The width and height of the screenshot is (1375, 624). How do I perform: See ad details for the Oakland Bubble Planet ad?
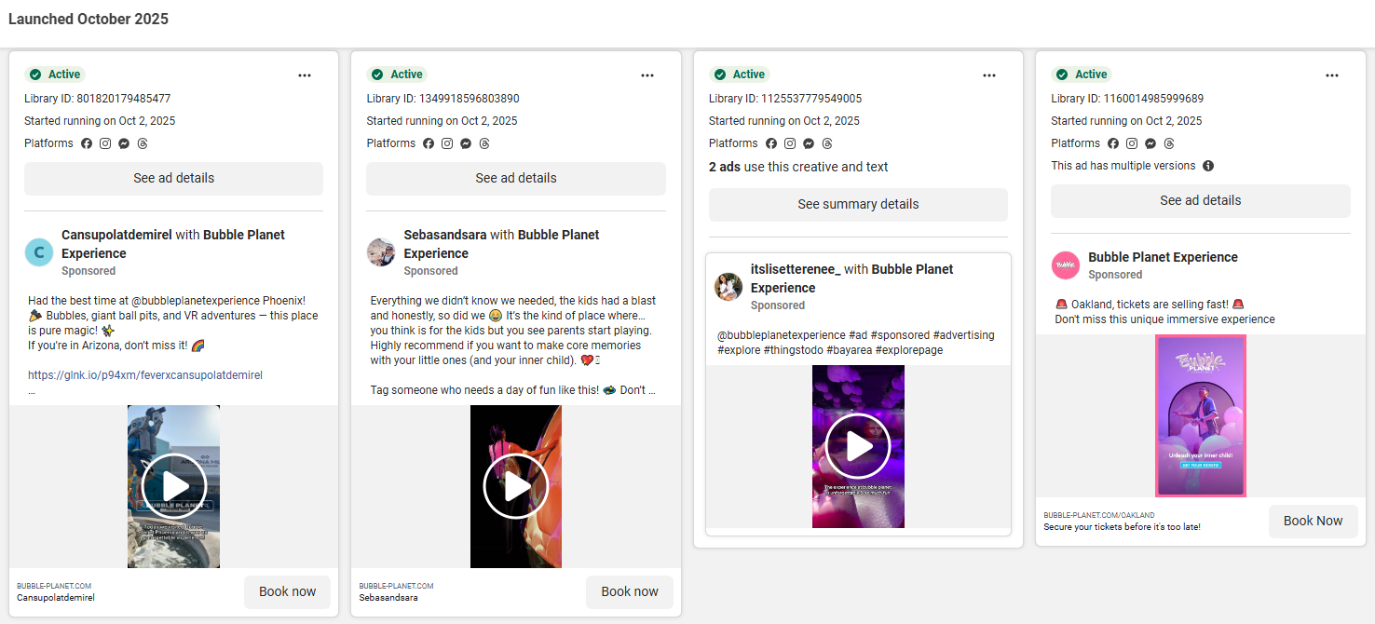point(1201,200)
